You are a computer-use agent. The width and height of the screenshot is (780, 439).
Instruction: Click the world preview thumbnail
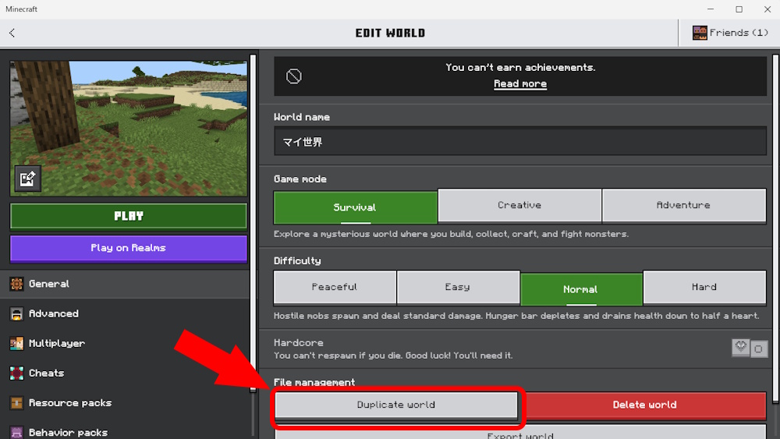click(x=129, y=129)
